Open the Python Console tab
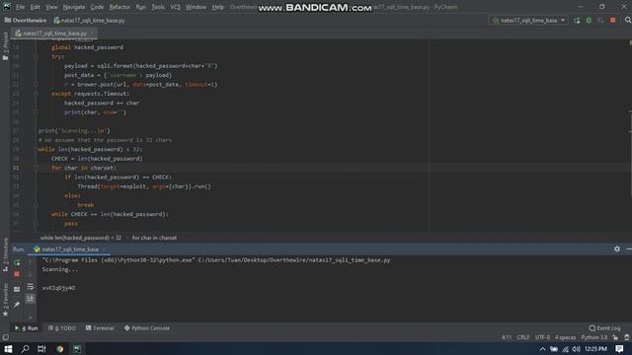This screenshot has width=632, height=355. tap(147, 328)
